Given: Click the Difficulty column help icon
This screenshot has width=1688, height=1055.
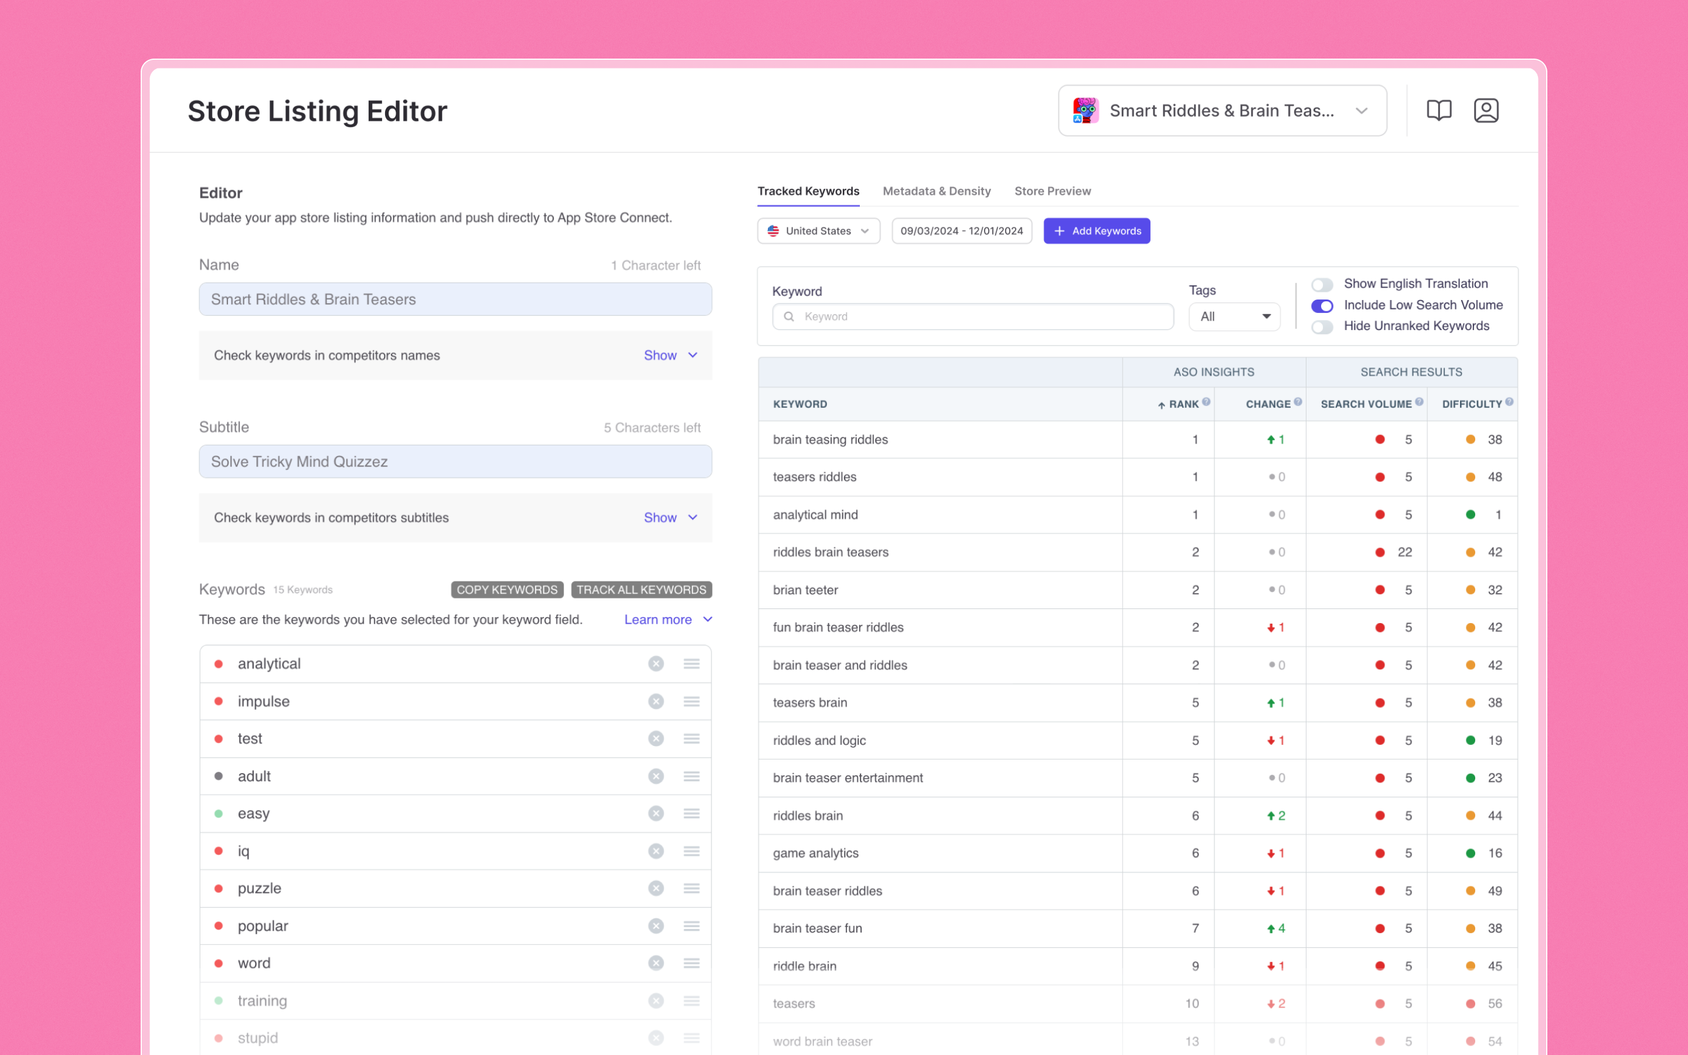Looking at the screenshot, I should click(1509, 402).
